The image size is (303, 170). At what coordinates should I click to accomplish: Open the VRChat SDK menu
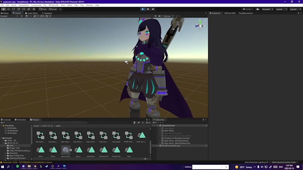point(53,5)
